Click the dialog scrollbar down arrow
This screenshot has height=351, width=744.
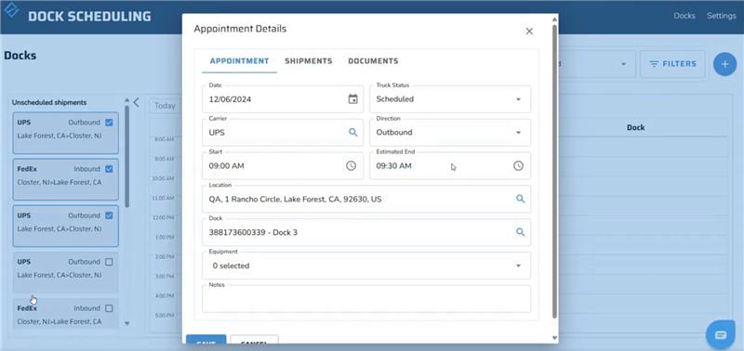[554, 338]
